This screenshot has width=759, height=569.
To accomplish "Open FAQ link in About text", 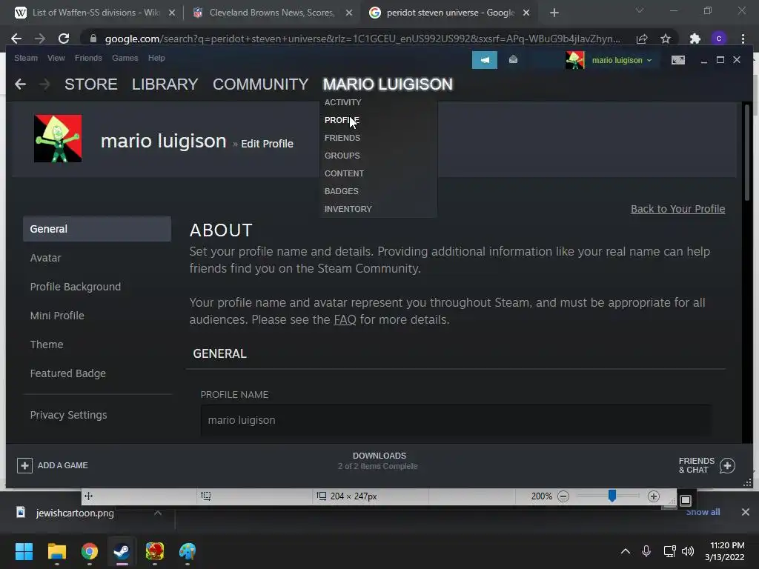I will pos(345,320).
